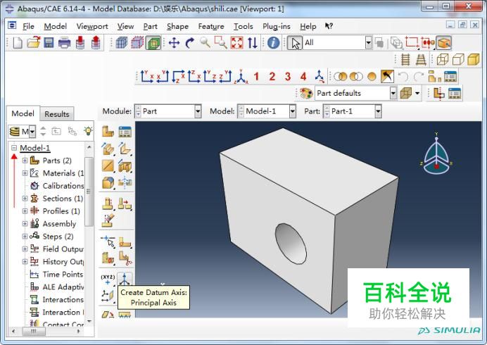This screenshot has height=345, width=487.
Task: Click the Create Datum Axis Principal Axis tool
Action: click(125, 279)
